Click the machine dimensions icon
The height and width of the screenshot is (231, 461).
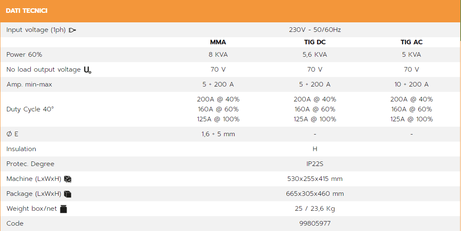[68, 179]
